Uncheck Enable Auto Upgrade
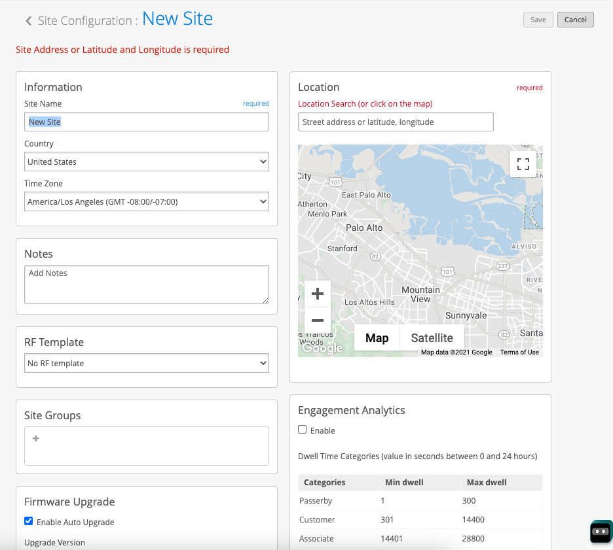 click(x=29, y=521)
